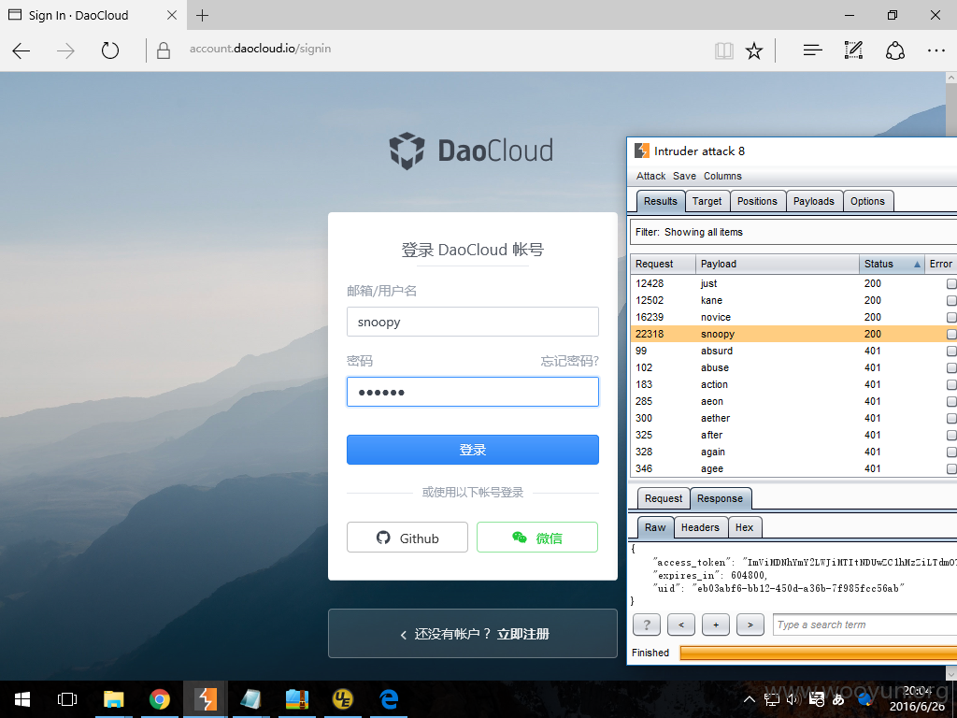Image resolution: width=957 pixels, height=718 pixels.
Task: Tick Error checkbox for snoopy row
Action: point(950,334)
